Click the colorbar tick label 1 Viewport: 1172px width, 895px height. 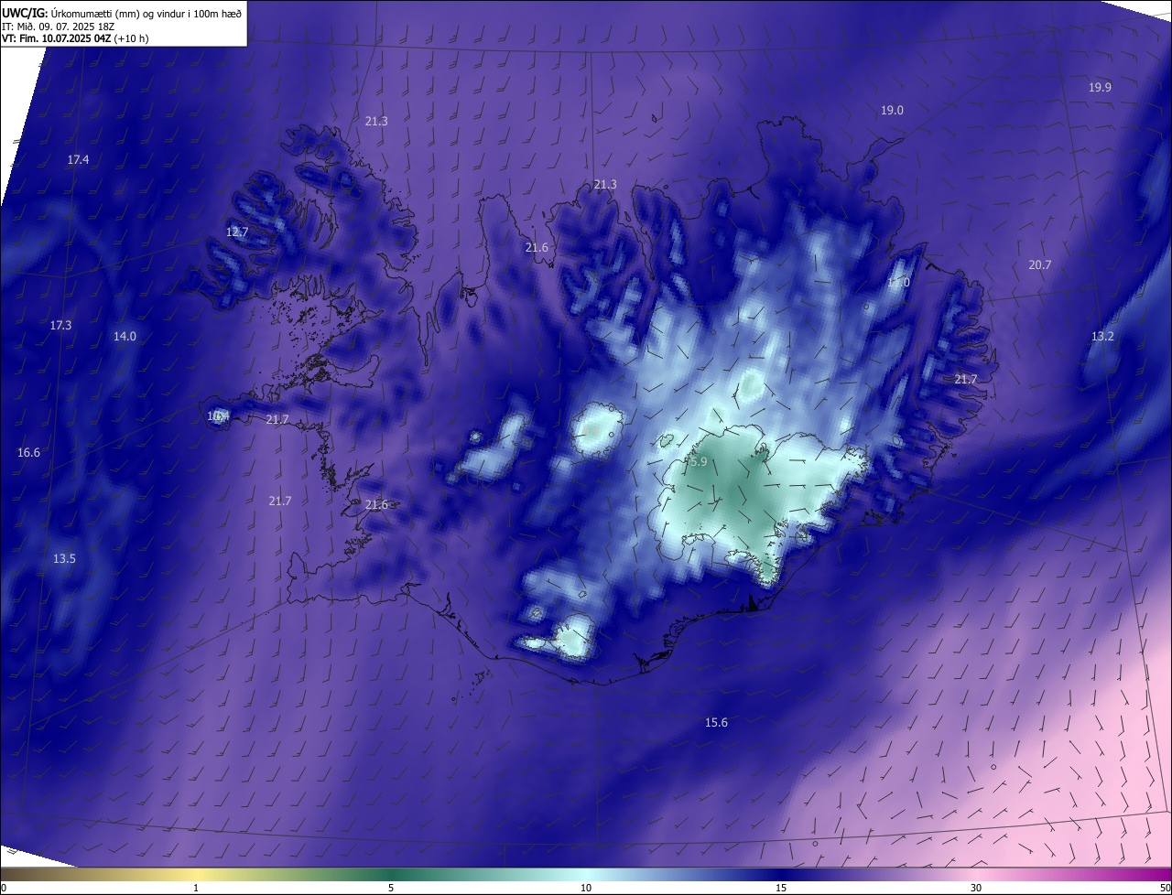pos(196,888)
